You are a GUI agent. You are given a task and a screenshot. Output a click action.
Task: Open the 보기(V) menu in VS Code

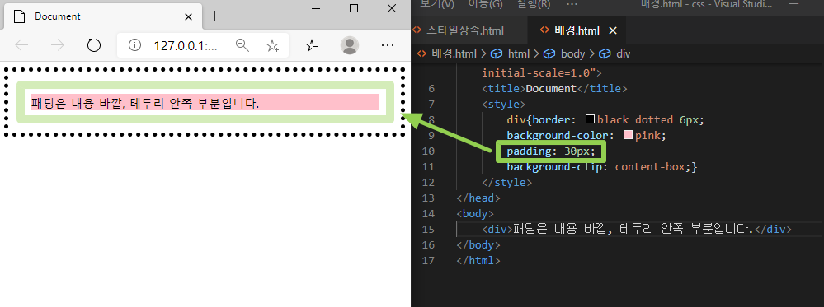point(437,4)
